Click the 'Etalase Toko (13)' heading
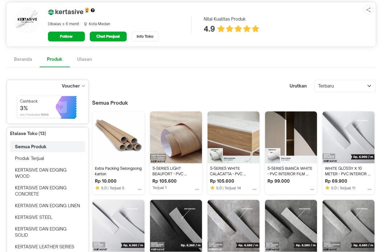384x252 pixels. tap(28, 134)
